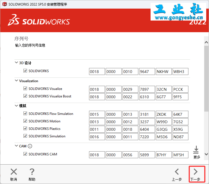Viewport: 209px width, 184px height.
Task: Click SOLIDWORKS serial field containing 9647
Action: (147, 72)
